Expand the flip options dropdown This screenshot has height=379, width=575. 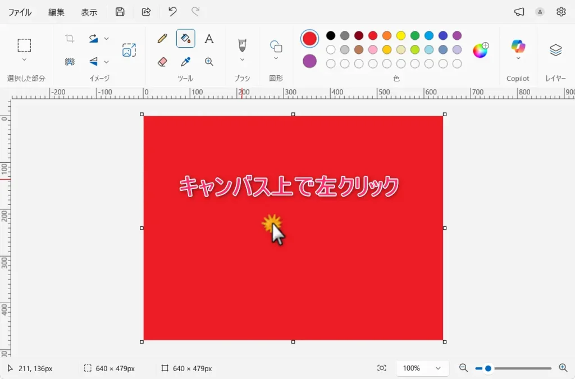tap(106, 62)
